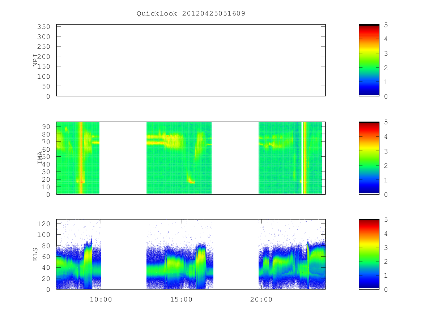Click the 100 tick on ELS axis

point(44,235)
